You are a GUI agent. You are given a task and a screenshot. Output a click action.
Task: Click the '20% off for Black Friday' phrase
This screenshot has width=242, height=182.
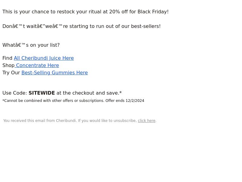coord(139,12)
